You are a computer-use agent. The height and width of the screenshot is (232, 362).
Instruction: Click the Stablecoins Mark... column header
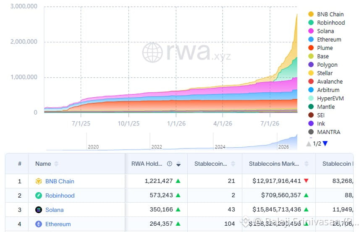[x=279, y=164]
